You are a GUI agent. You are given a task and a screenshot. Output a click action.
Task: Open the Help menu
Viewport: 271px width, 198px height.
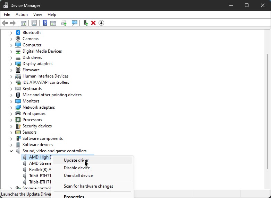(x=52, y=15)
